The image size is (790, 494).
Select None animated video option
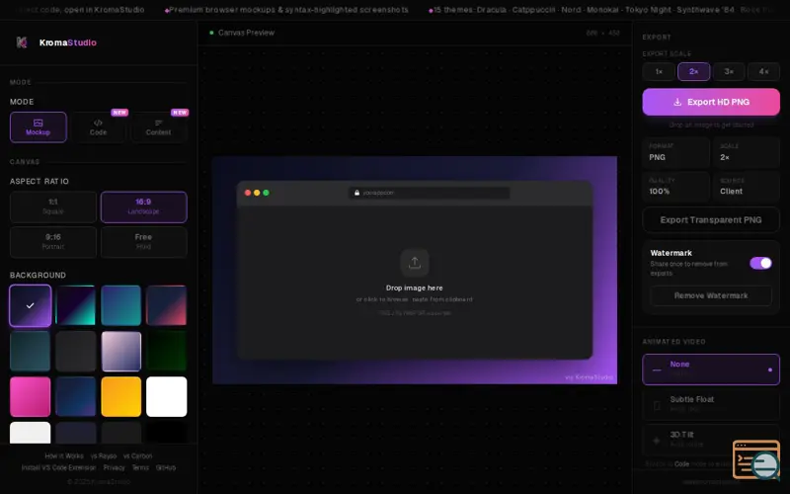711,370
